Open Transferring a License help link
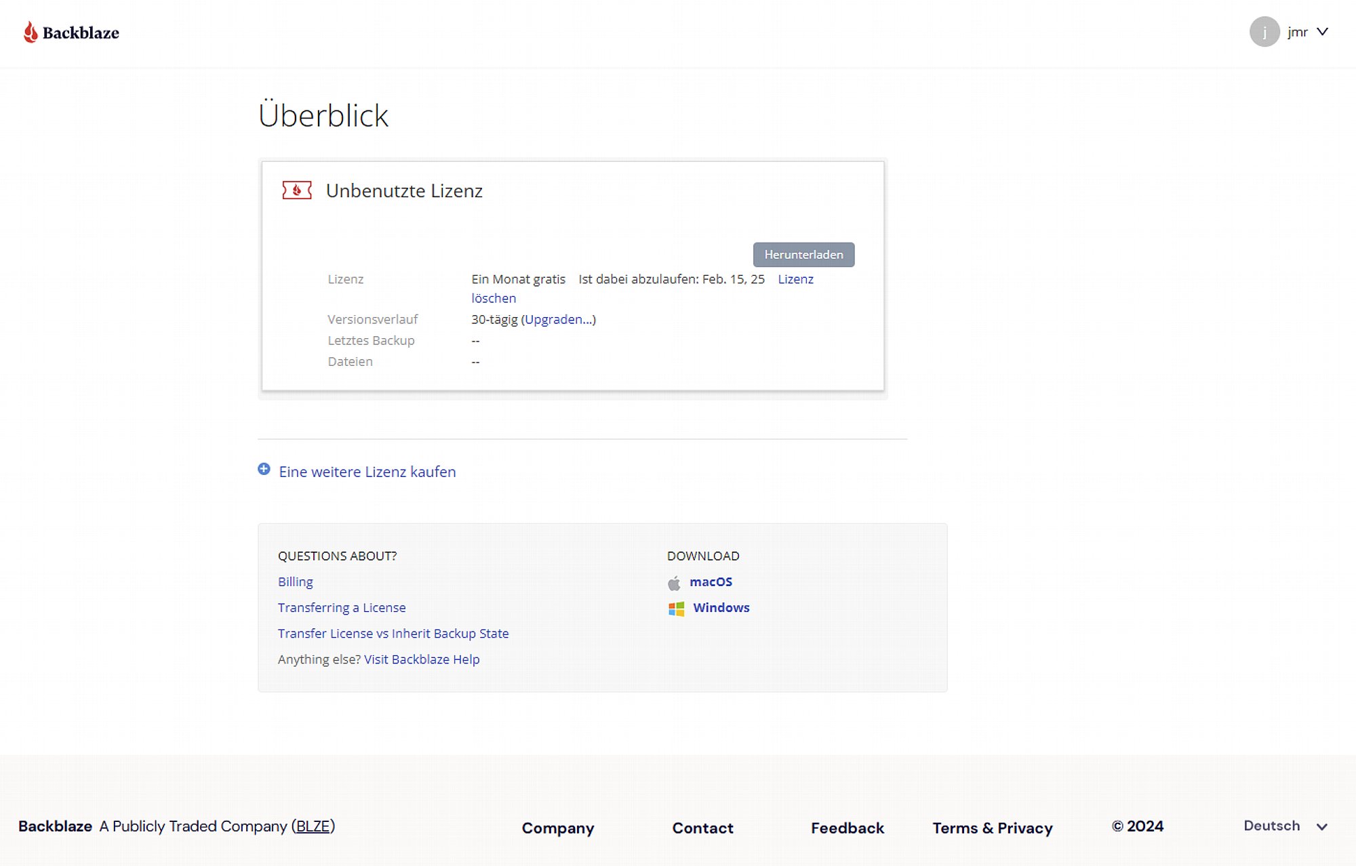This screenshot has width=1356, height=866. click(x=342, y=607)
